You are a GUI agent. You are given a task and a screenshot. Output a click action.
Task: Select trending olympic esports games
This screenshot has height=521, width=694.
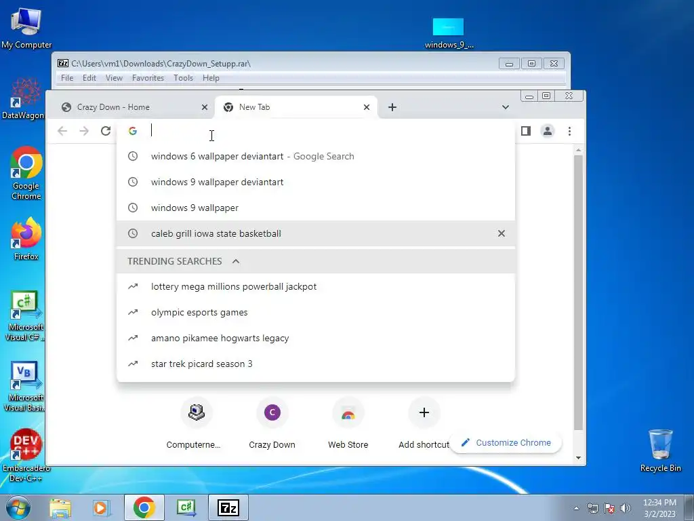tap(316, 312)
